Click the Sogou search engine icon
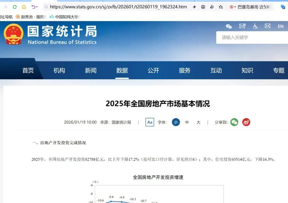288x203 pixels. (x=231, y=7)
